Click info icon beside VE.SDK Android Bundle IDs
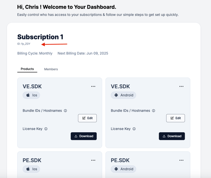Image resolution: width=211 pixels, height=178 pixels. (154, 110)
